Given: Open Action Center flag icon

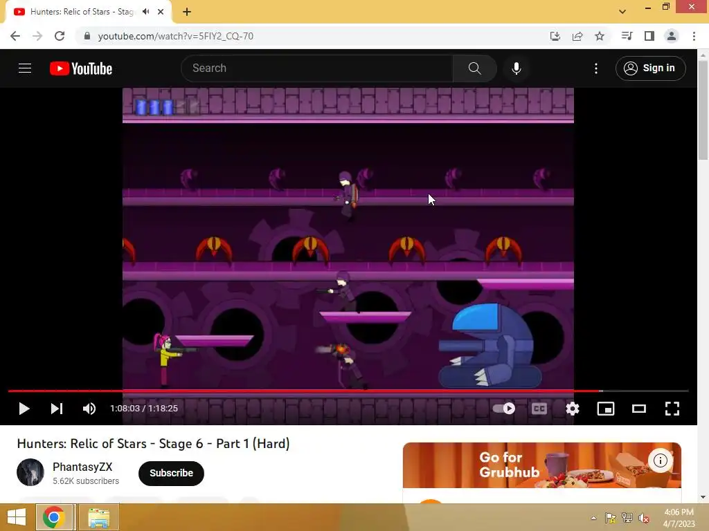Looking at the screenshot, I should (x=611, y=518).
